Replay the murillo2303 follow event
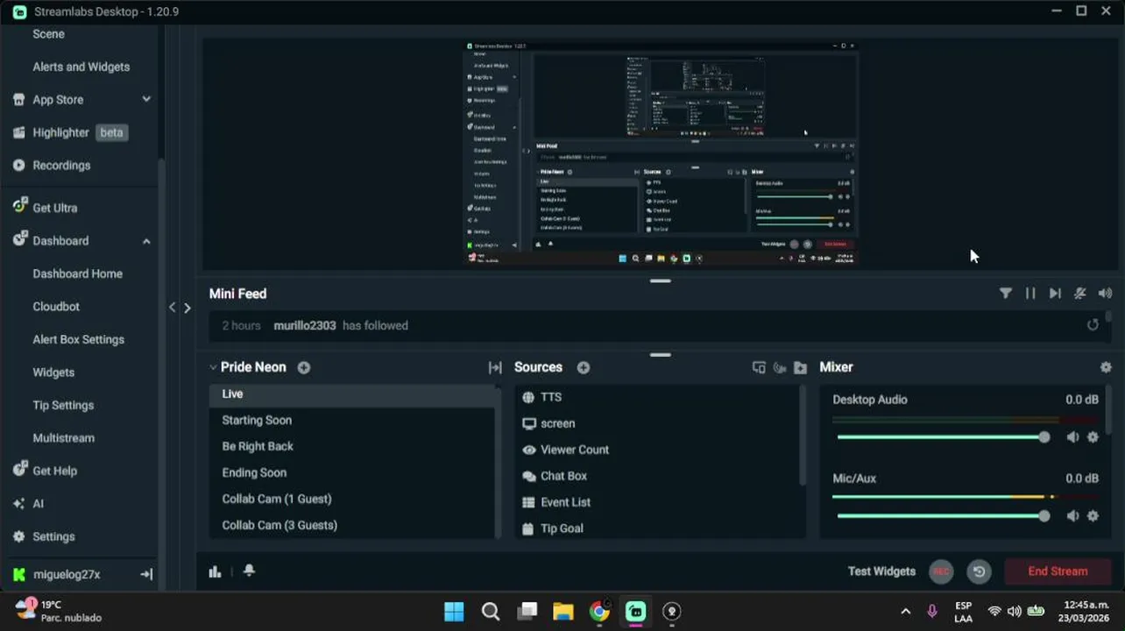 coord(1093,325)
